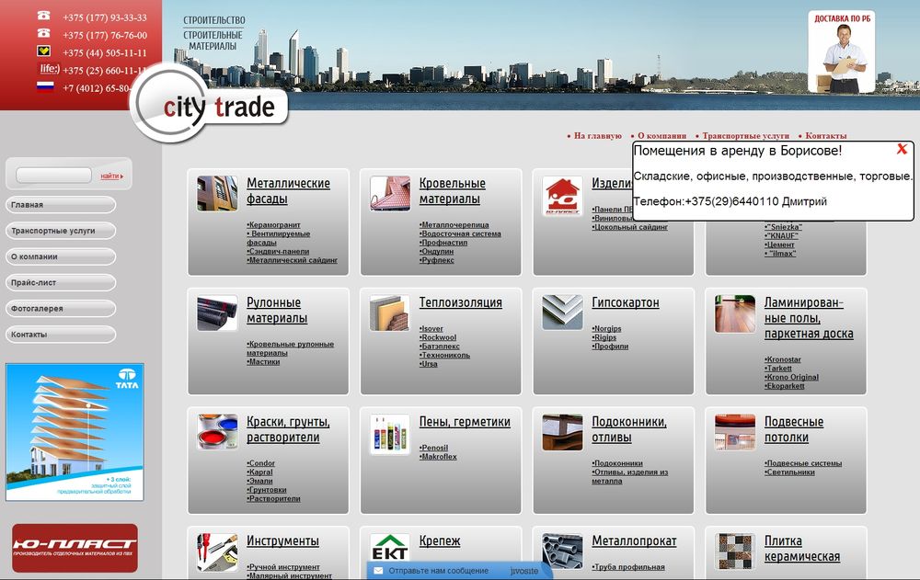Viewport: 920px width, 580px height.
Task: Click the 'Ручной инструмент' sublink
Action: coord(283,567)
